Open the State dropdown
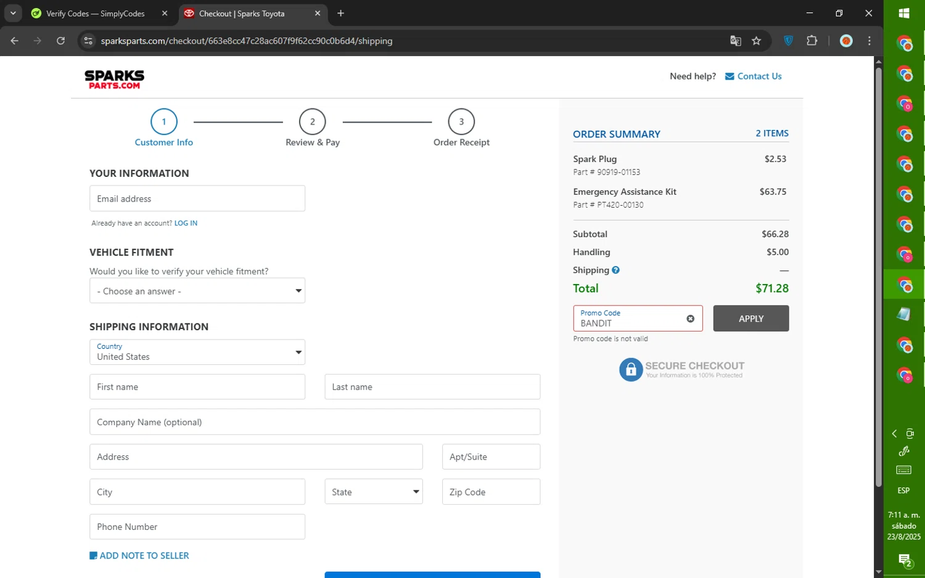 coord(374,492)
